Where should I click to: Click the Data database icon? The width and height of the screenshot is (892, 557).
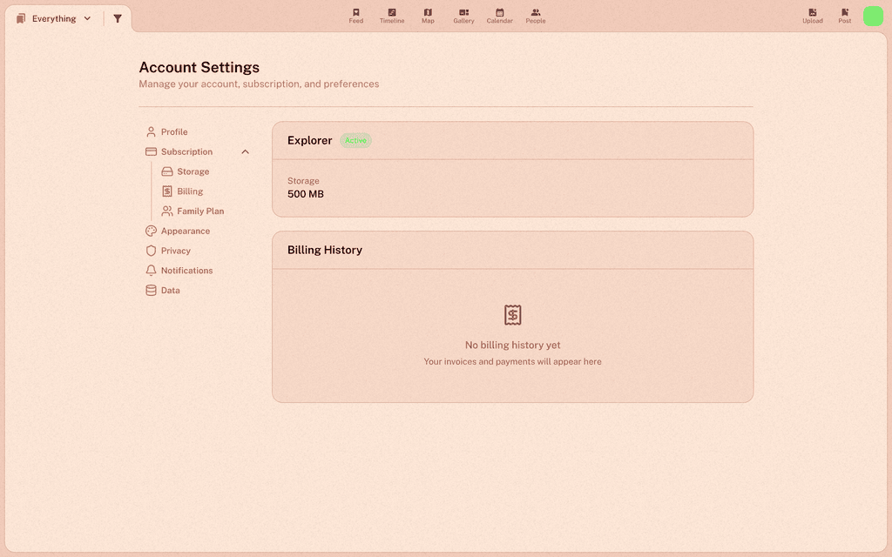pos(151,291)
